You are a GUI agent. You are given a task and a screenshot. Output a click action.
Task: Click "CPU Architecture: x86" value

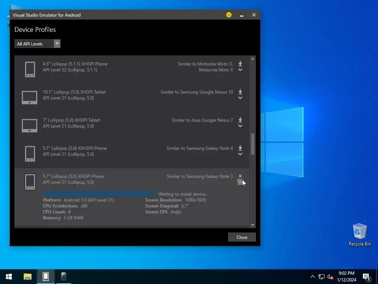[65, 206]
